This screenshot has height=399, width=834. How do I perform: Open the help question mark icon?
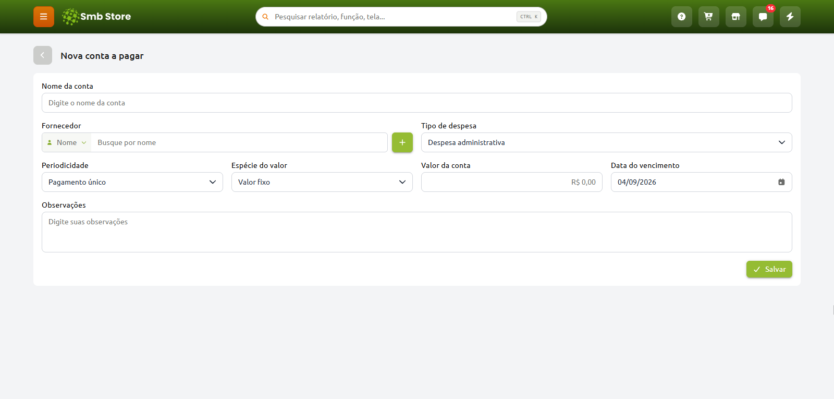click(682, 17)
